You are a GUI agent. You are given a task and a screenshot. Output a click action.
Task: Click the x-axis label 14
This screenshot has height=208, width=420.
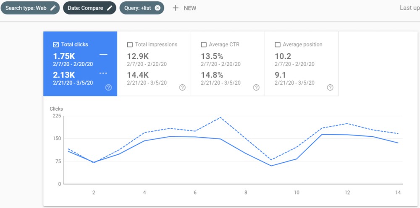coord(398,192)
